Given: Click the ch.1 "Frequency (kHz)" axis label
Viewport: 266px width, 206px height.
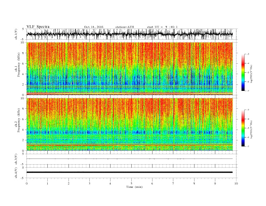Looking at the screenshot, I should [x=18, y=65].
